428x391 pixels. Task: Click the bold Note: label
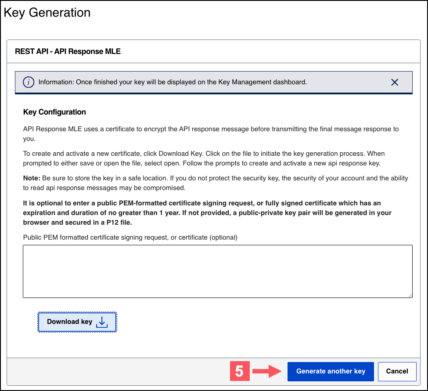tap(32, 178)
